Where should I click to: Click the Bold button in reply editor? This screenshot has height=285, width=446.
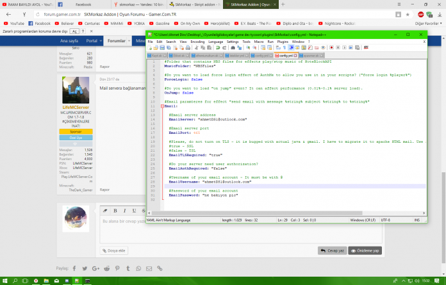(115, 211)
